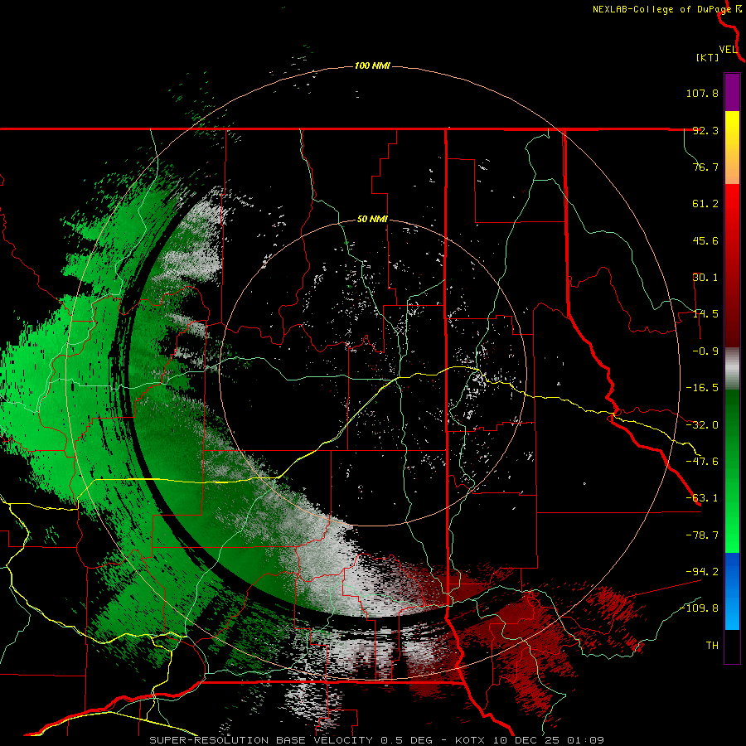The height and width of the screenshot is (746, 746).
Task: Select the -47.6 scale value
Action: click(x=702, y=462)
